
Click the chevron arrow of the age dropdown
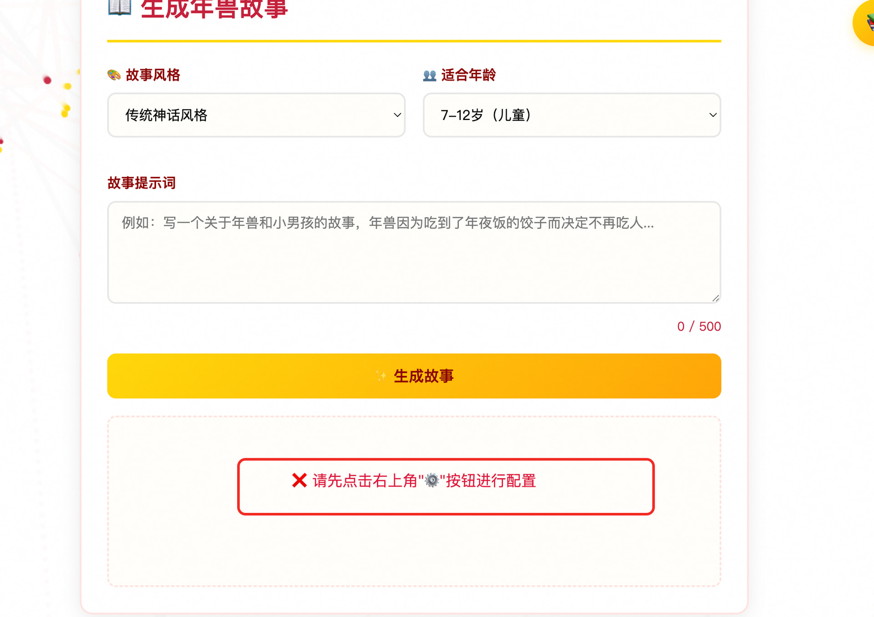point(713,115)
